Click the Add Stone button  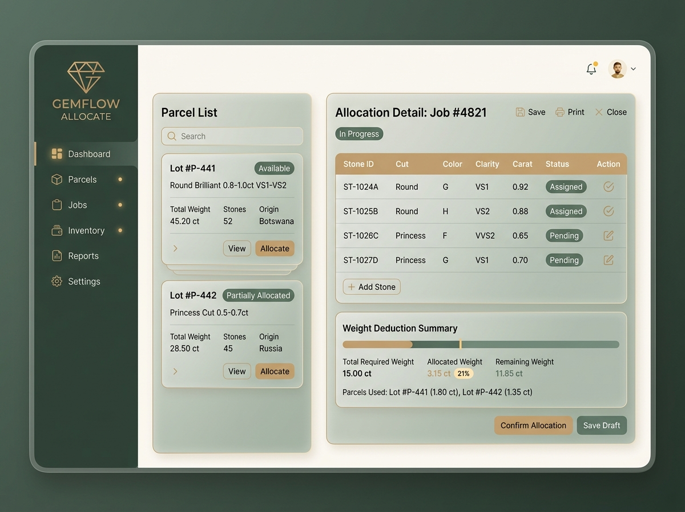[372, 287]
